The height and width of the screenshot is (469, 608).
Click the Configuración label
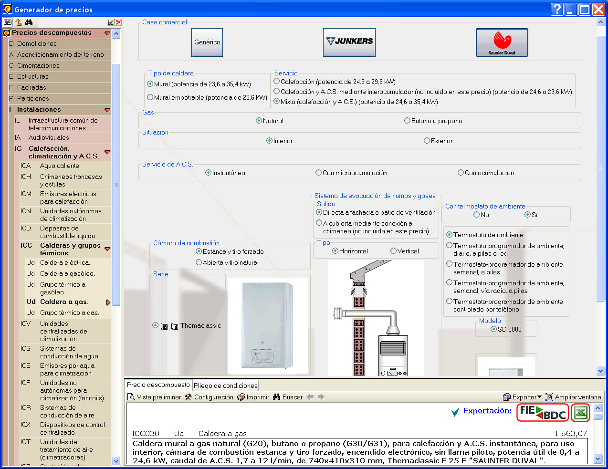click(x=214, y=397)
